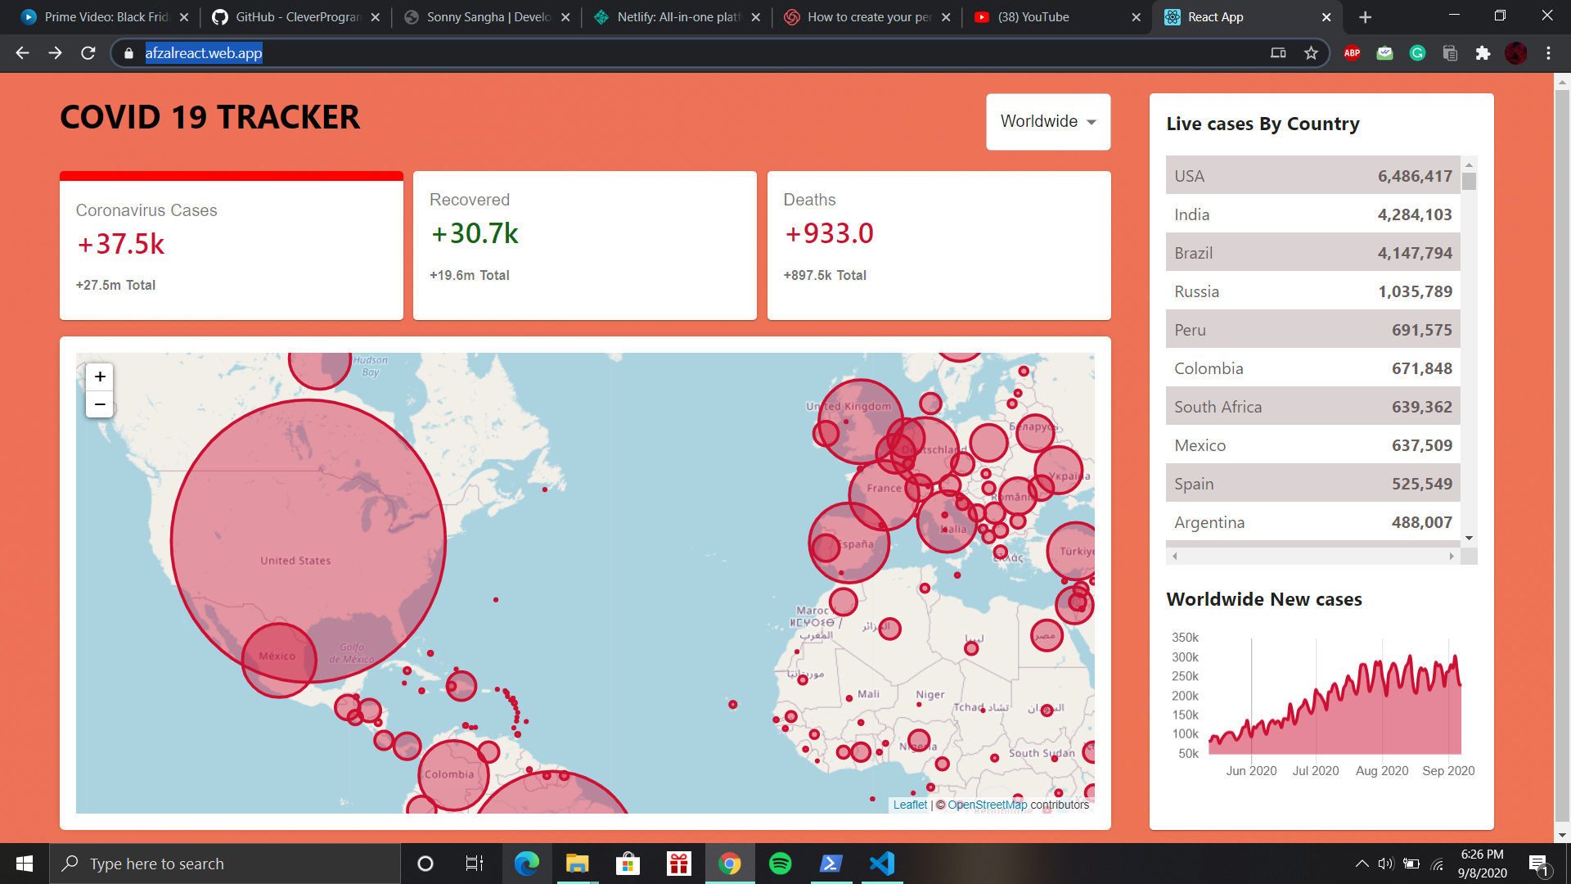Launch Visual Studio Code from taskbar
1571x884 pixels.
(882, 864)
